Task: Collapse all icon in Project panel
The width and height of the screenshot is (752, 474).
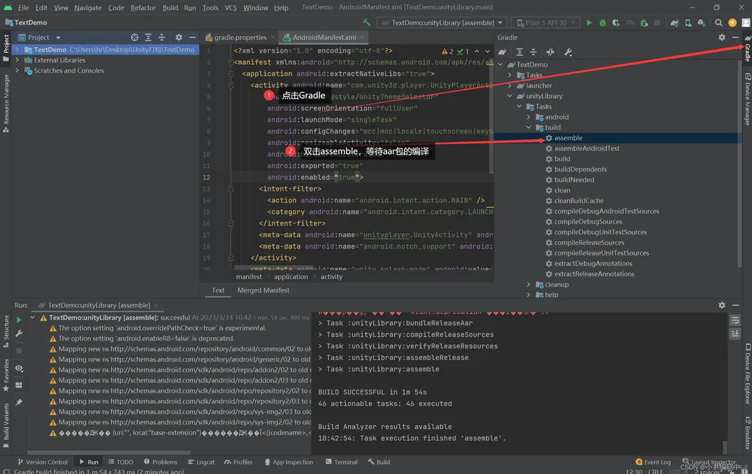Action: pos(161,37)
